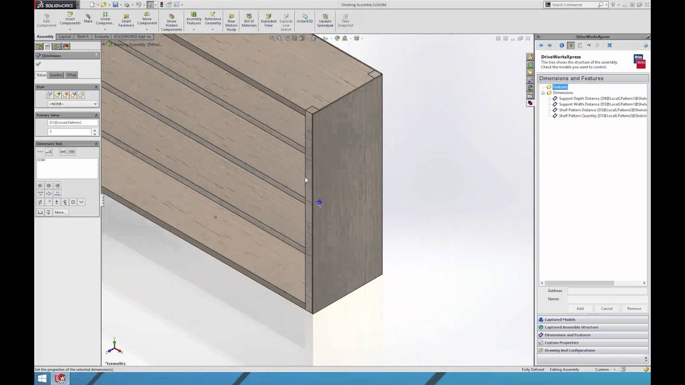The width and height of the screenshot is (685, 385).
Task: Switch to Assembly tab
Action: pyautogui.click(x=45, y=37)
